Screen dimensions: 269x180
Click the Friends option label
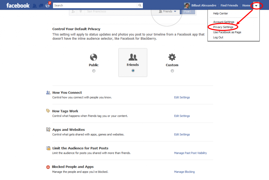coord(133,65)
